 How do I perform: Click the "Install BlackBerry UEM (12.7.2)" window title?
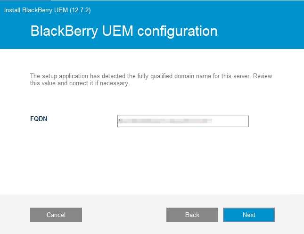coord(48,9)
